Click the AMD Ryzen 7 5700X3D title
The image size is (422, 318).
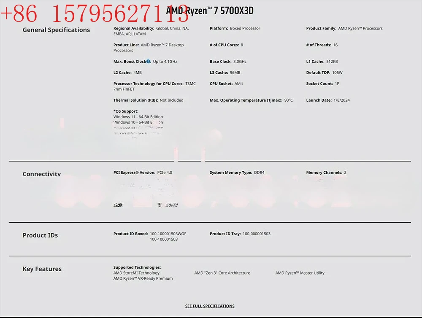coord(210,10)
